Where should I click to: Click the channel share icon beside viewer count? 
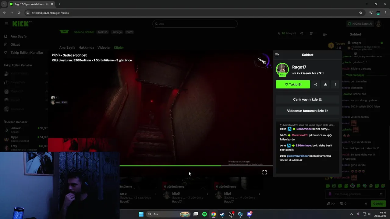pyautogui.click(x=301, y=33)
